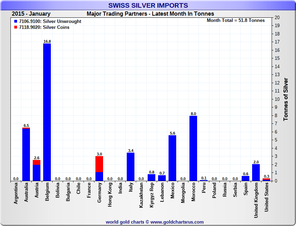296x226 pixels.
Task: Click the 'SWISS SILVER IMPORTS' title
Action: click(148, 5)
